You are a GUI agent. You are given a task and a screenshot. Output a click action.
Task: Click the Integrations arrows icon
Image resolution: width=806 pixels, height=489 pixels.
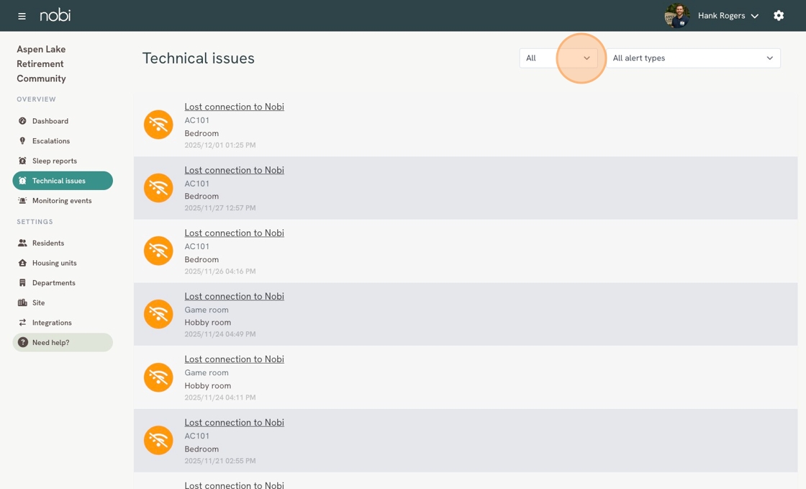pyautogui.click(x=22, y=323)
